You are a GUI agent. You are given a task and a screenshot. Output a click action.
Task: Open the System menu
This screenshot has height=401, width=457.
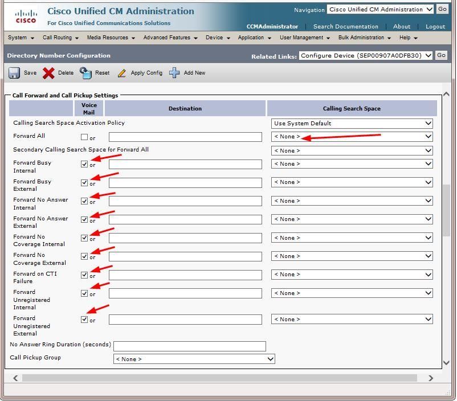tap(21, 38)
